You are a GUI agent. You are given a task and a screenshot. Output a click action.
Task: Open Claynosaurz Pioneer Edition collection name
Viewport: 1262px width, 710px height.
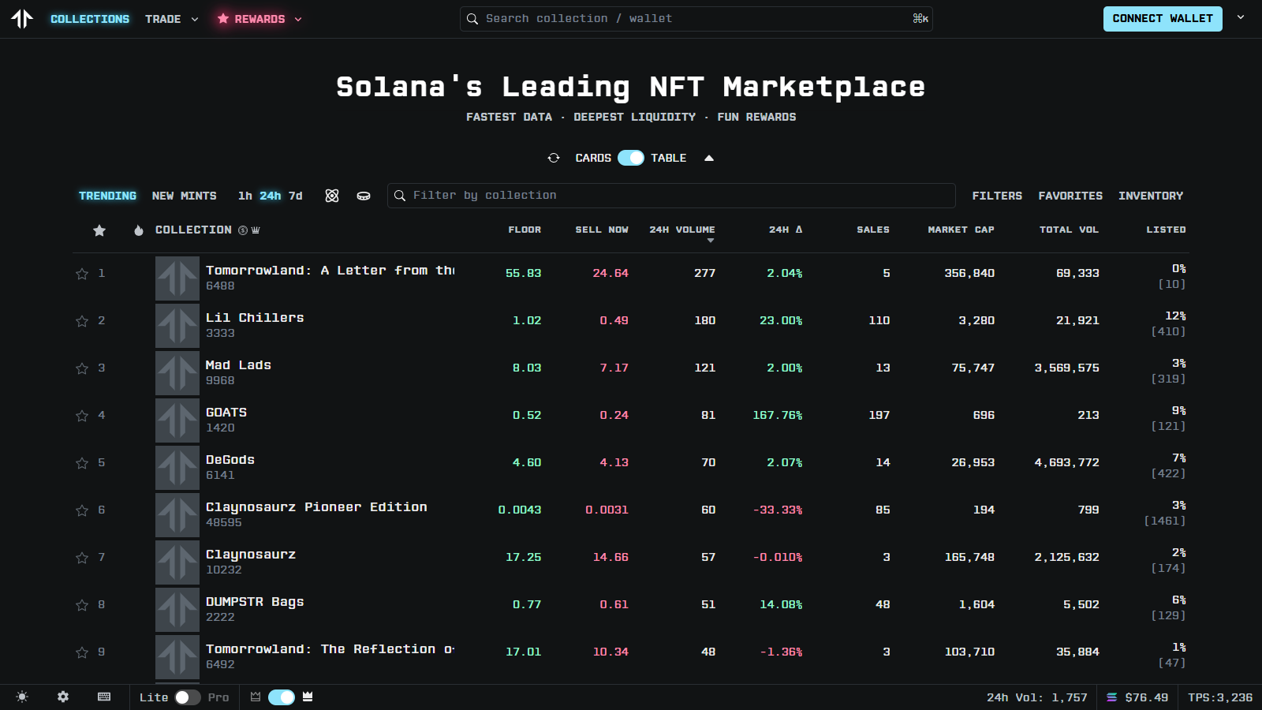pyautogui.click(x=316, y=507)
